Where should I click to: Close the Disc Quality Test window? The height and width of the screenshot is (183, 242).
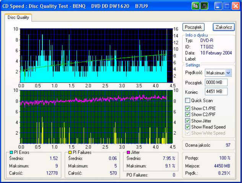coord(236,6)
